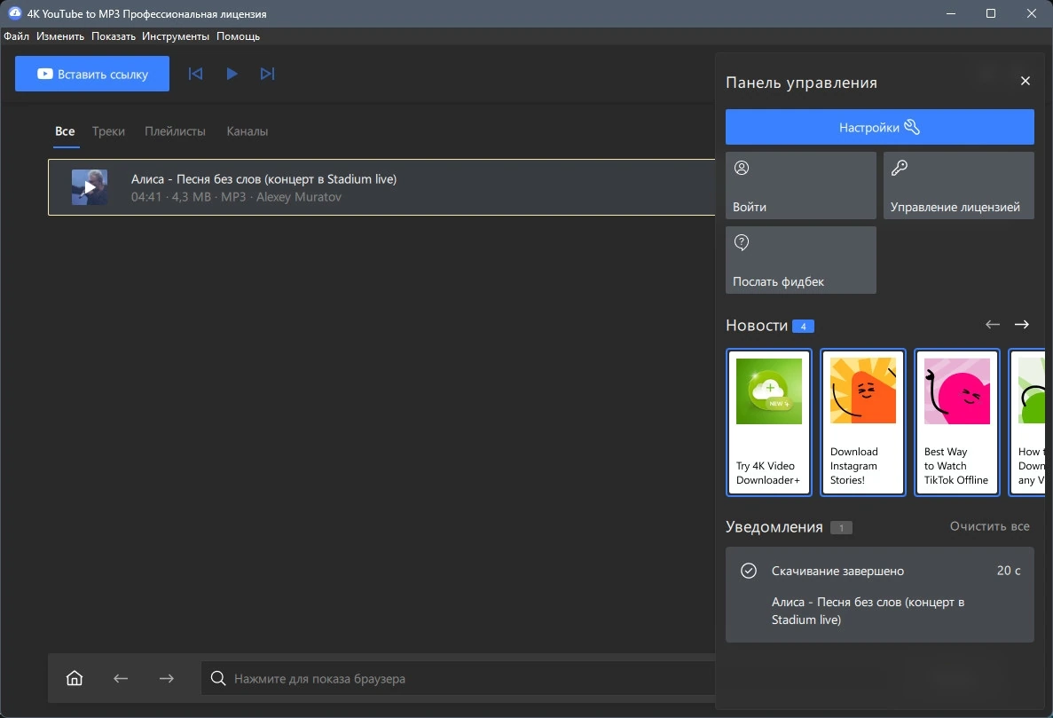Click the Новости count badge showing 4

click(x=803, y=327)
